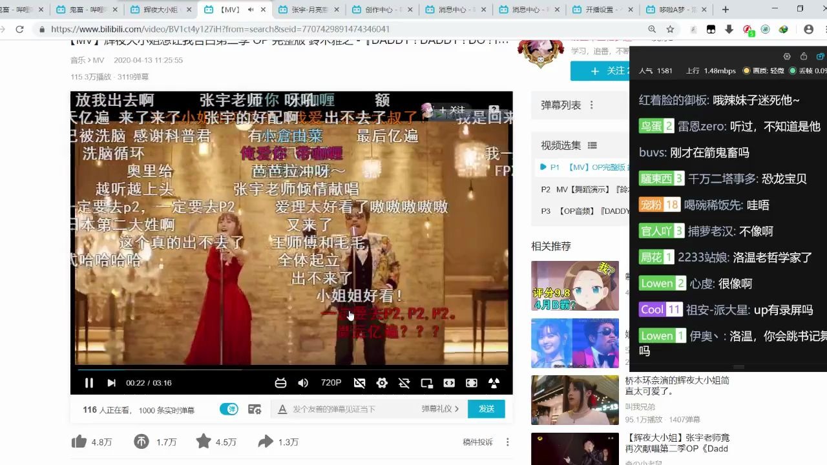
Task: Bookmark this page with star icon
Action: (x=670, y=29)
